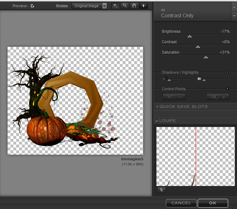Image resolution: width=237 pixels, height=209 pixels.
Task: Click the light highlights swatch icon
Action: pyautogui.click(x=200, y=78)
